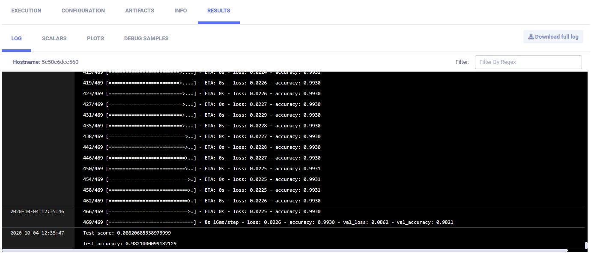
Task: Click the 419/469 progress log line
Action: click(x=201, y=83)
